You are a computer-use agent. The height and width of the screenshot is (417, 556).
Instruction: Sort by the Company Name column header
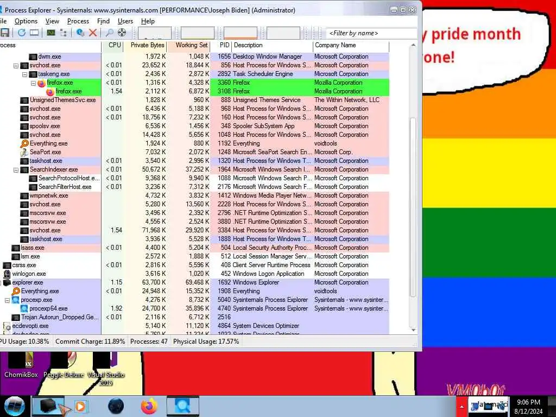(x=351, y=46)
